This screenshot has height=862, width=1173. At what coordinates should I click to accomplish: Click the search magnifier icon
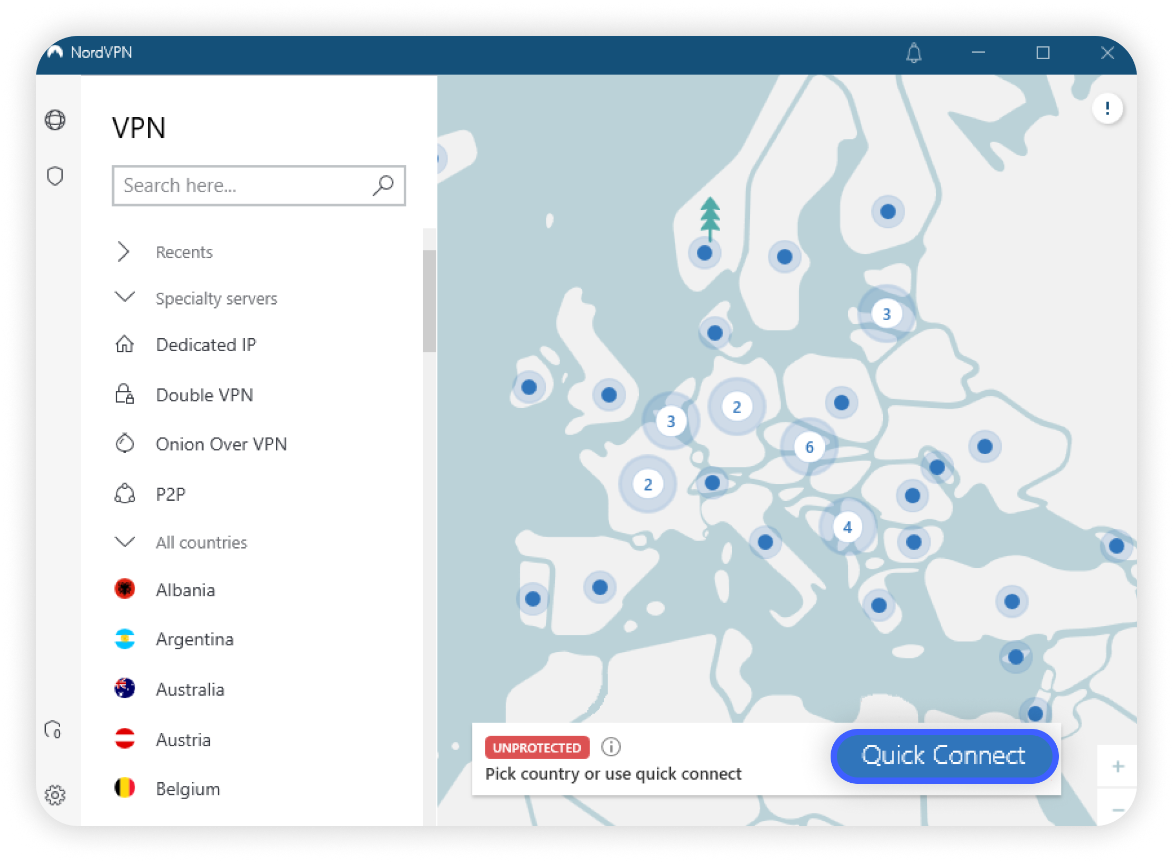383,185
